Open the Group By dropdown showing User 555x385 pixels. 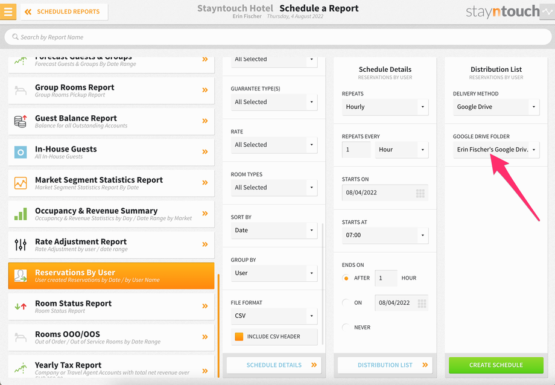[x=274, y=273]
